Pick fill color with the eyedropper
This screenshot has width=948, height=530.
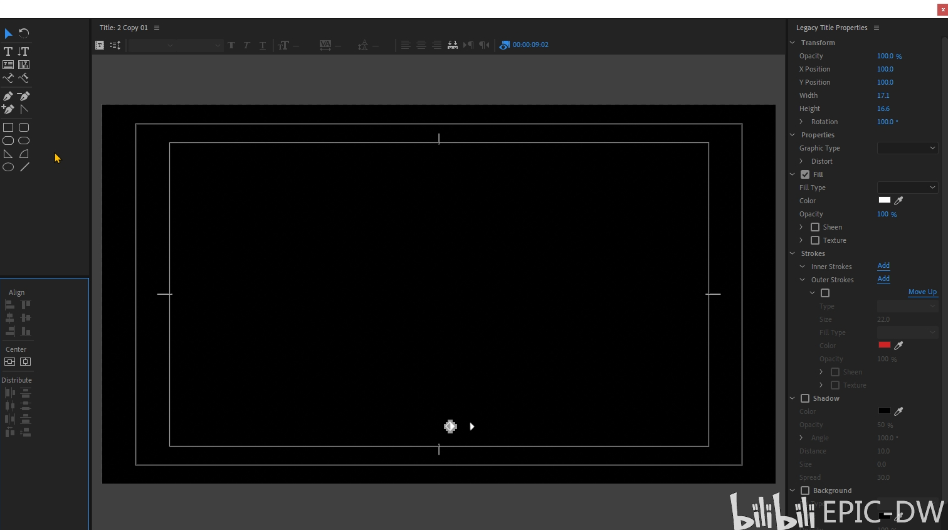pyautogui.click(x=898, y=201)
